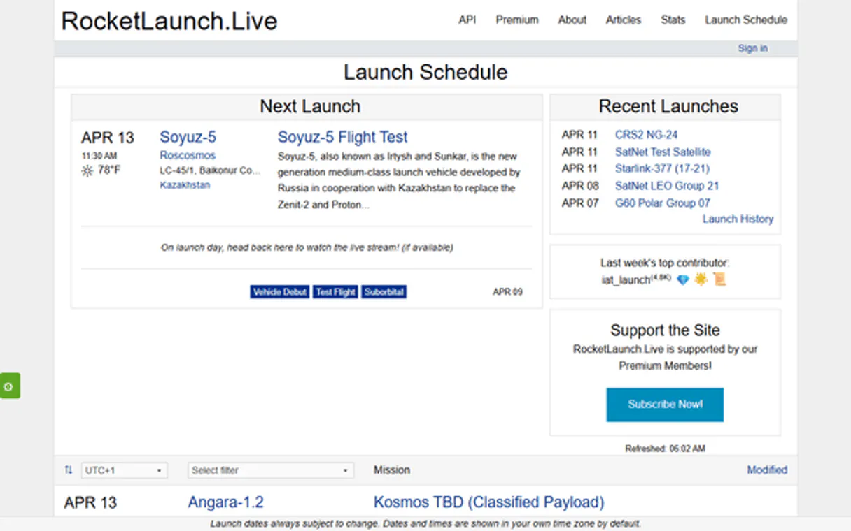Click the Sign in link
851x531 pixels.
[x=752, y=48]
